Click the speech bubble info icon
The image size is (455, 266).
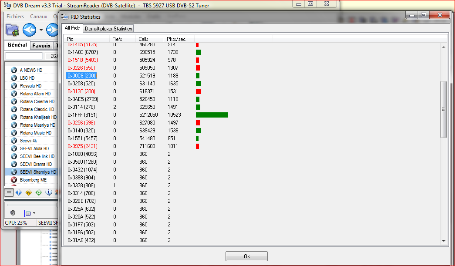[x=49, y=192]
